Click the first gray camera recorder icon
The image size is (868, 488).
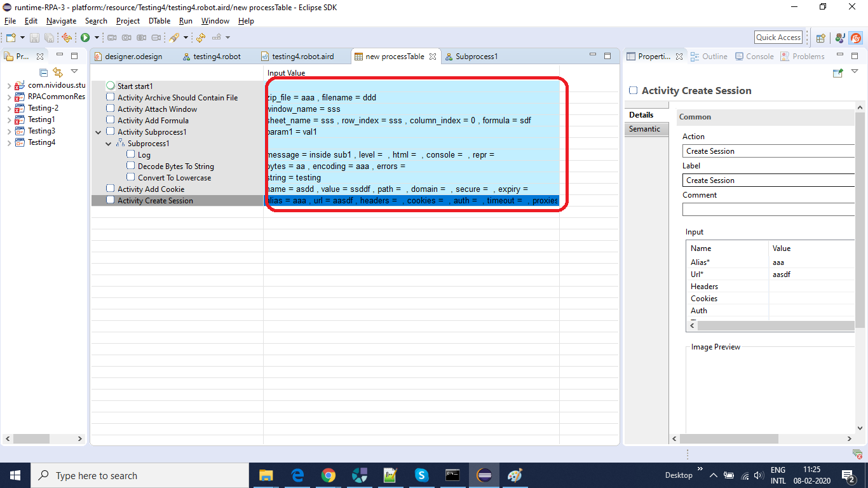112,38
